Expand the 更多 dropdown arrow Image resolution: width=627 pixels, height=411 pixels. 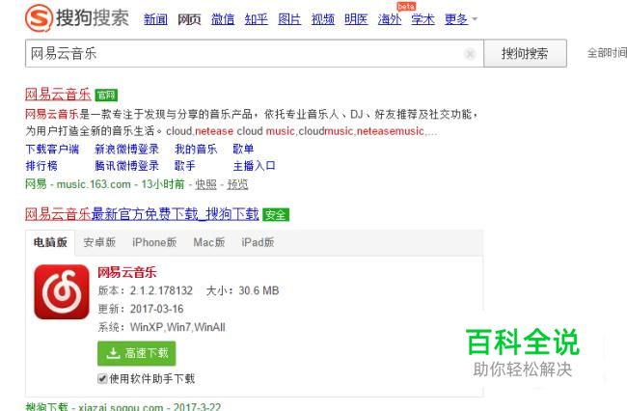pyautogui.click(x=475, y=18)
